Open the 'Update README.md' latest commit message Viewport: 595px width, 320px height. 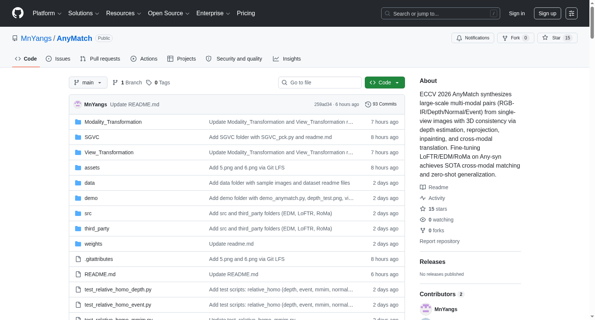tap(135, 104)
